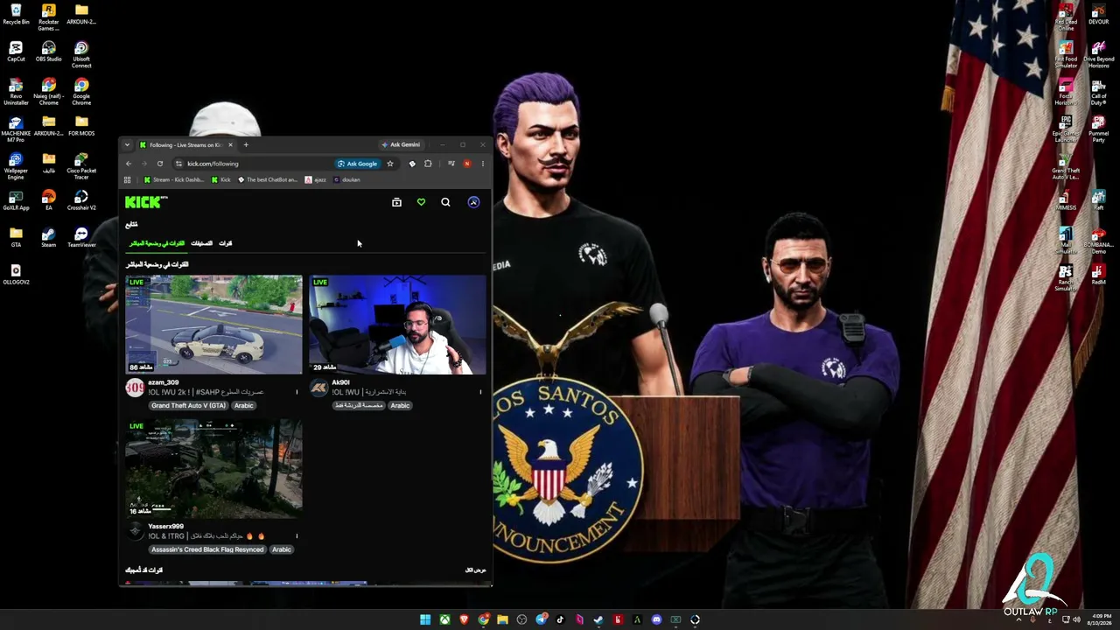Open the doukan bookmark
The width and height of the screenshot is (1120, 630).
coord(346,180)
